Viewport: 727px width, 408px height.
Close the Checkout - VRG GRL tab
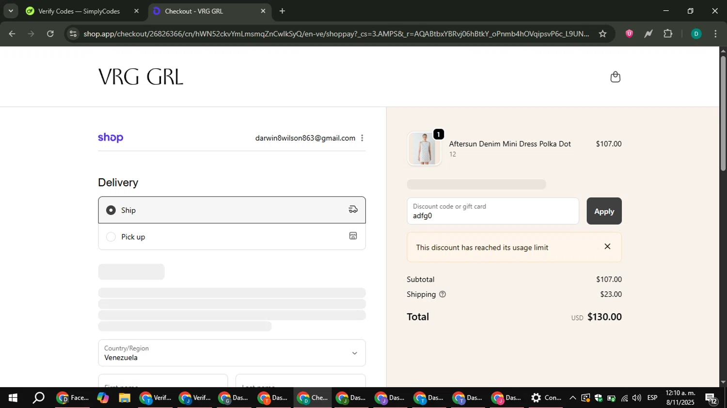263,11
